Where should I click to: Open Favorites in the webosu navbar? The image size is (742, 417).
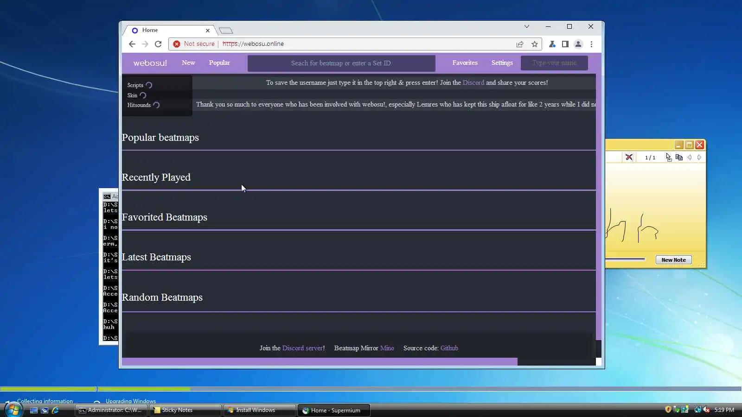[x=465, y=63]
